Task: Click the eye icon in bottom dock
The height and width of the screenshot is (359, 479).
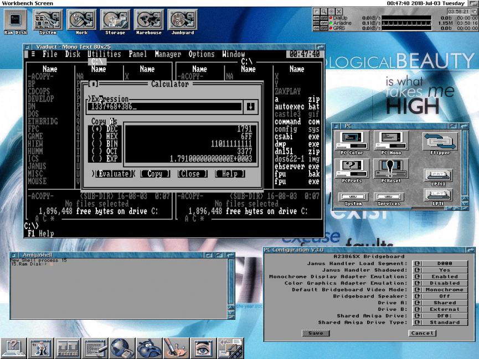Action: (204, 347)
